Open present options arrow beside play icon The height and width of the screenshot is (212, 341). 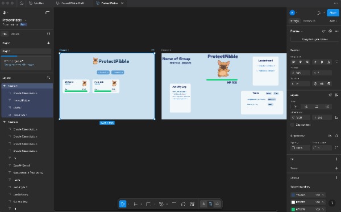(324, 13)
